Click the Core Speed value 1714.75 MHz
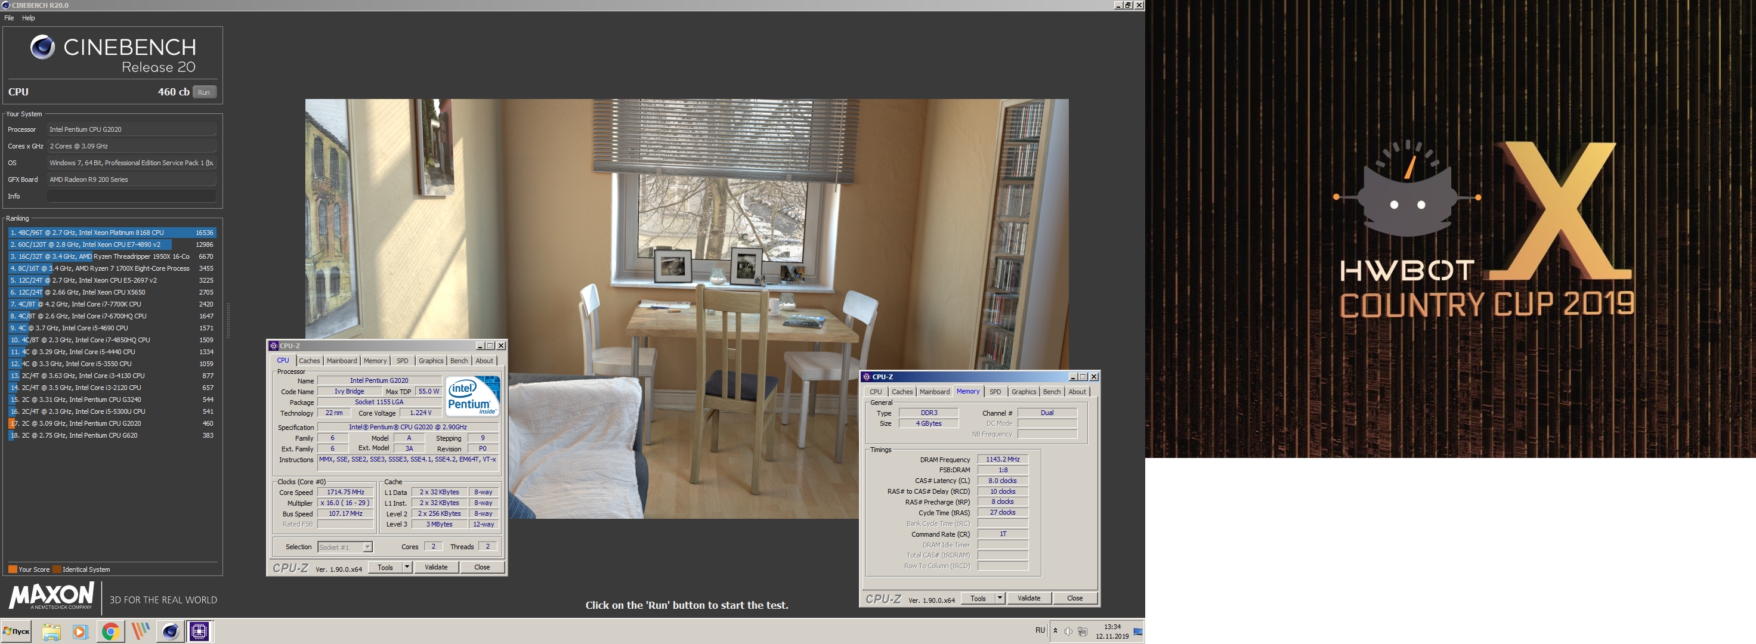 [x=345, y=492]
